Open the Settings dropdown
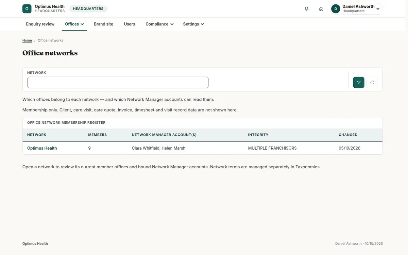The width and height of the screenshot is (408, 255). click(x=193, y=24)
